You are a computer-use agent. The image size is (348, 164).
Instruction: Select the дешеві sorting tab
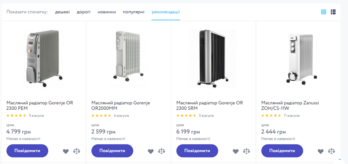[x=62, y=12]
